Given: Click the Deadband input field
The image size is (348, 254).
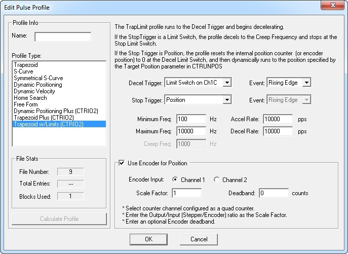Looking at the screenshot, I should (274, 193).
